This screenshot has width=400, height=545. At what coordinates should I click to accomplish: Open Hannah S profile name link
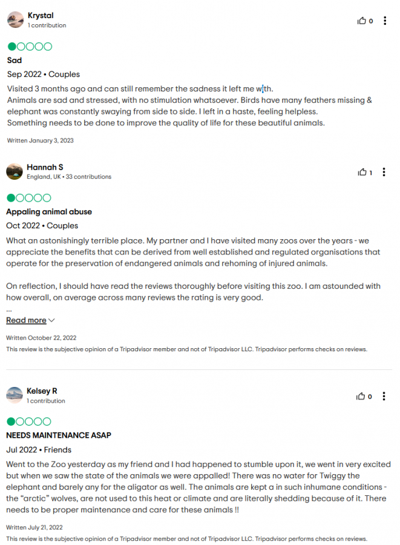pyautogui.click(x=45, y=167)
